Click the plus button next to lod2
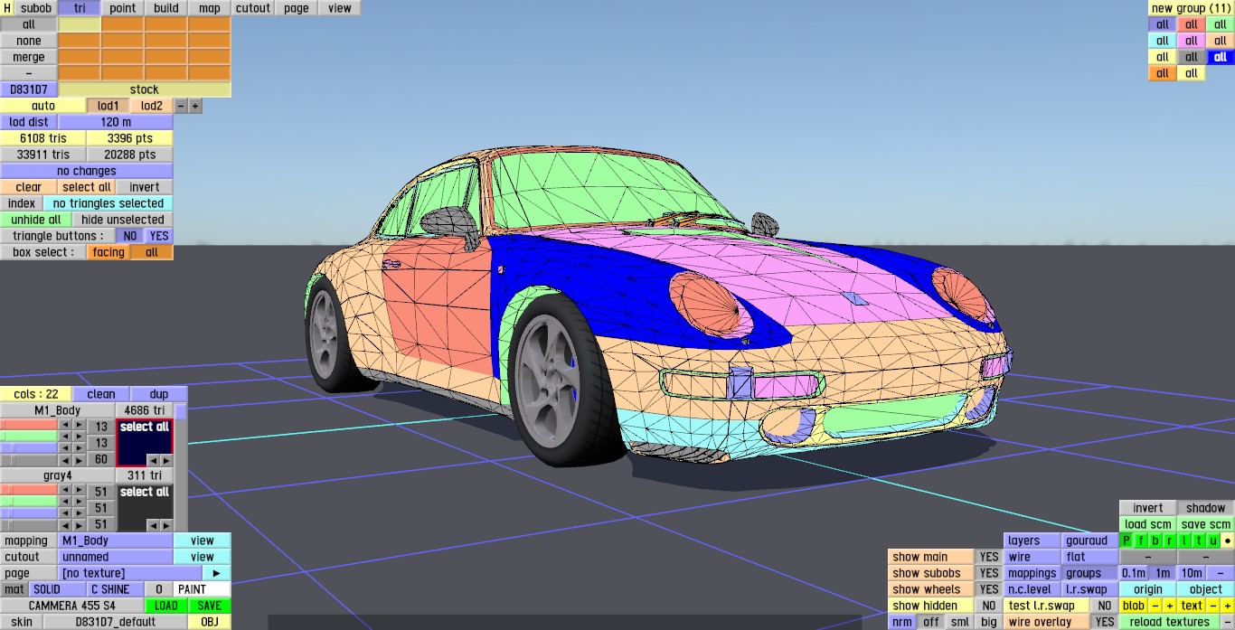 click(x=195, y=106)
